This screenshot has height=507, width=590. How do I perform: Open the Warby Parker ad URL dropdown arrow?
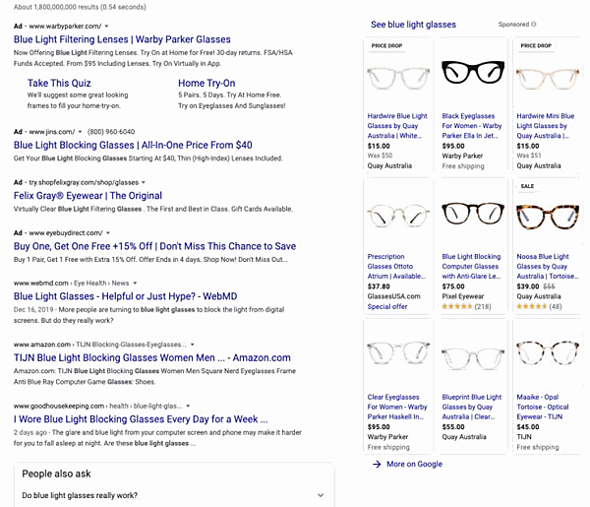pos(106,26)
